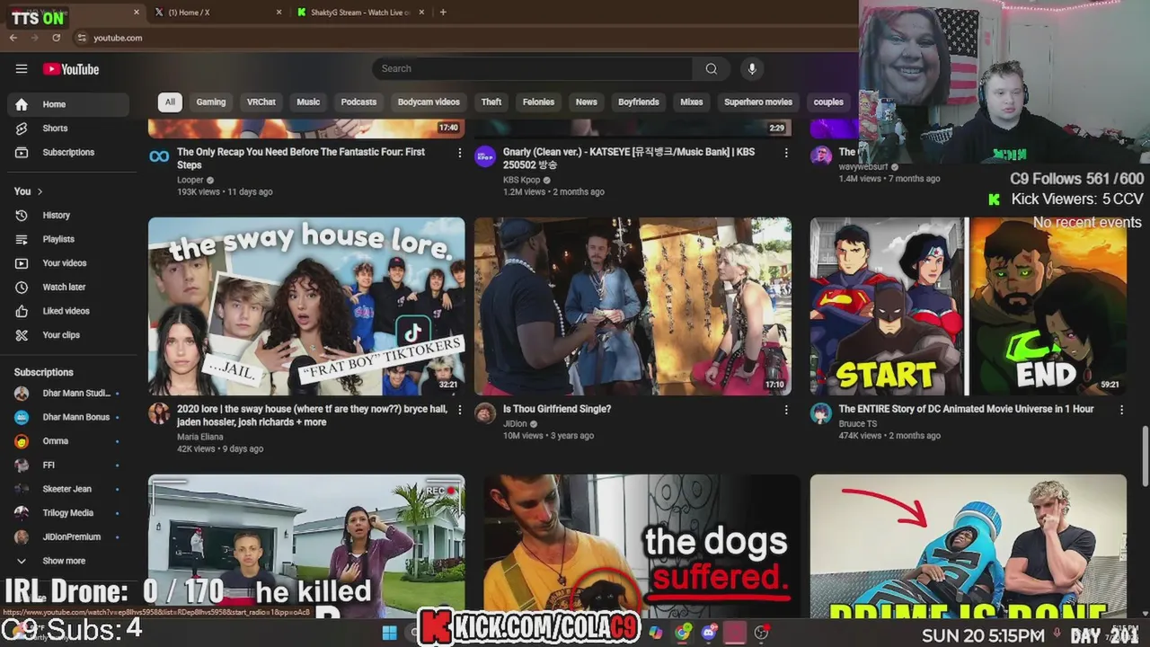The height and width of the screenshot is (647, 1150).
Task: Open JiDionPremium subscription channel
Action: pyautogui.click(x=68, y=536)
